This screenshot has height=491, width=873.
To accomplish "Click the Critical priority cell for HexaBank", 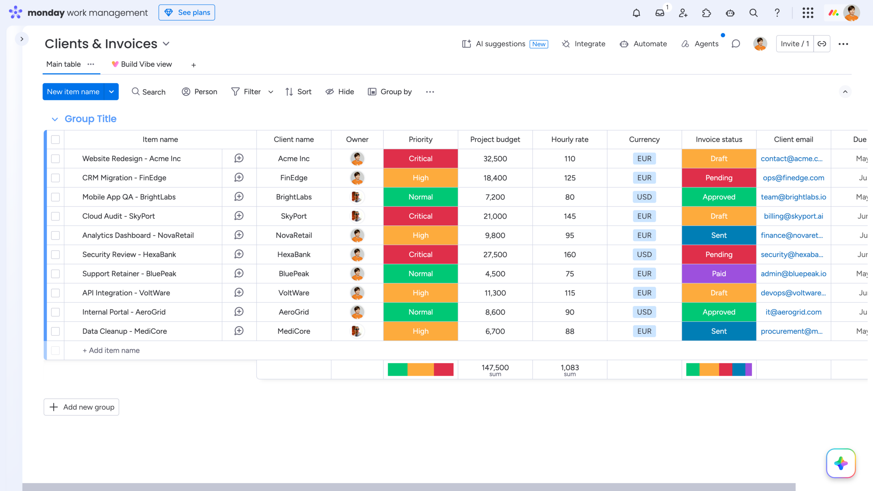I will (x=420, y=254).
